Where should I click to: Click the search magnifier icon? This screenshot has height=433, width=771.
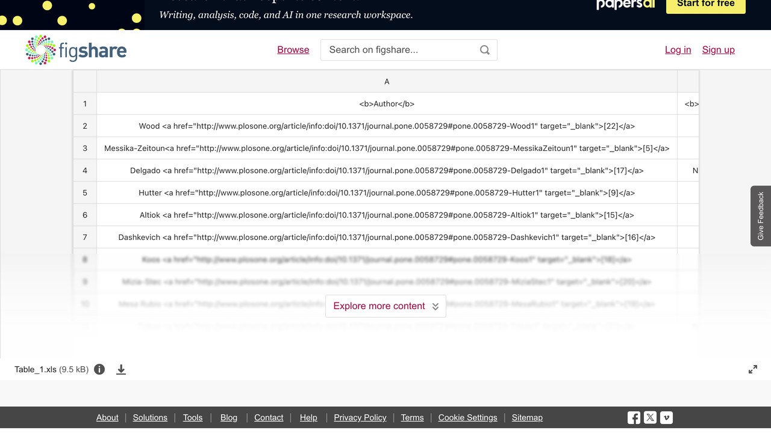tap(485, 50)
